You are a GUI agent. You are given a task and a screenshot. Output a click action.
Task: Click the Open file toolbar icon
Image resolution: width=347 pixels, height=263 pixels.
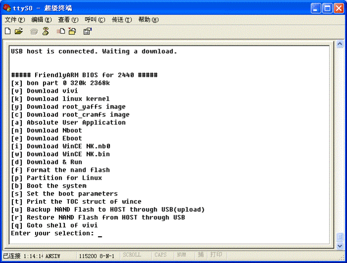pyautogui.click(x=19, y=31)
